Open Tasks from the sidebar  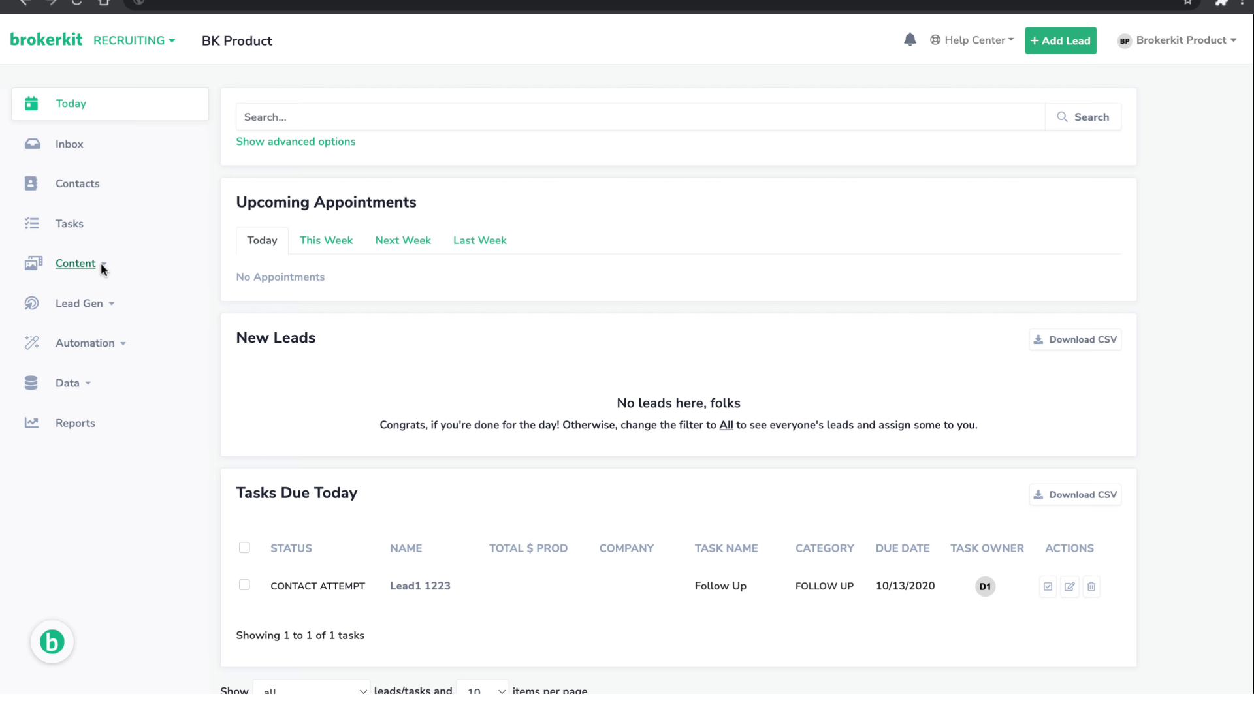click(x=69, y=223)
